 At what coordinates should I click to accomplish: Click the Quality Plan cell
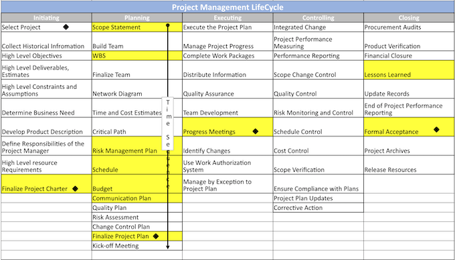(x=137, y=208)
